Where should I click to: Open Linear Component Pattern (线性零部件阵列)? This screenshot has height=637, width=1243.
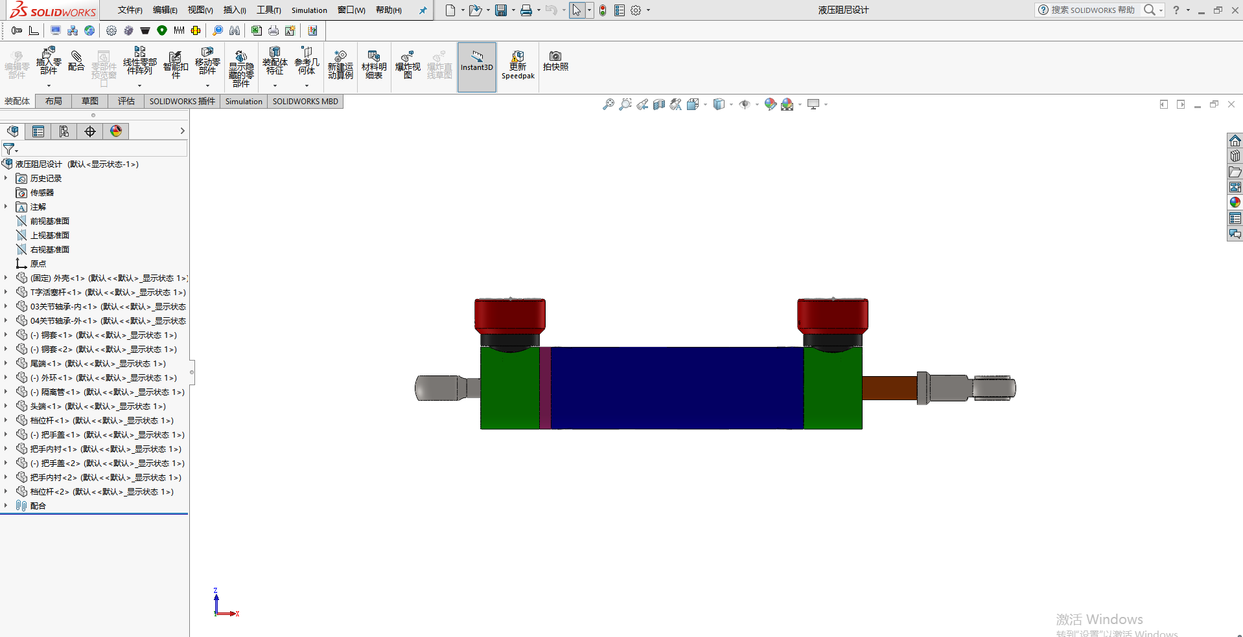click(139, 61)
